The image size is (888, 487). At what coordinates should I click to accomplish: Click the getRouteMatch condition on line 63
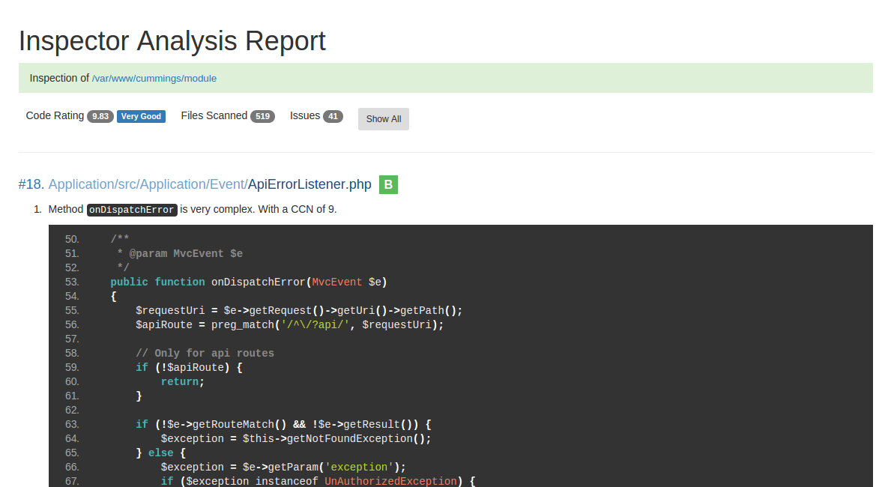click(x=284, y=424)
